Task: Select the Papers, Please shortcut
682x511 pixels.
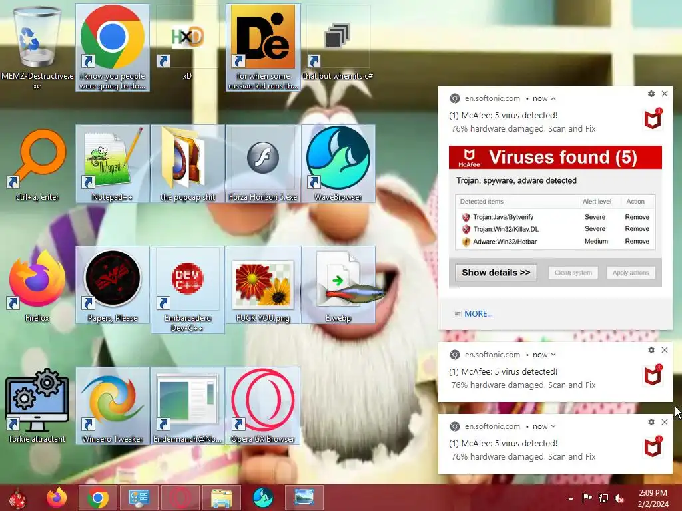Action: (x=112, y=285)
